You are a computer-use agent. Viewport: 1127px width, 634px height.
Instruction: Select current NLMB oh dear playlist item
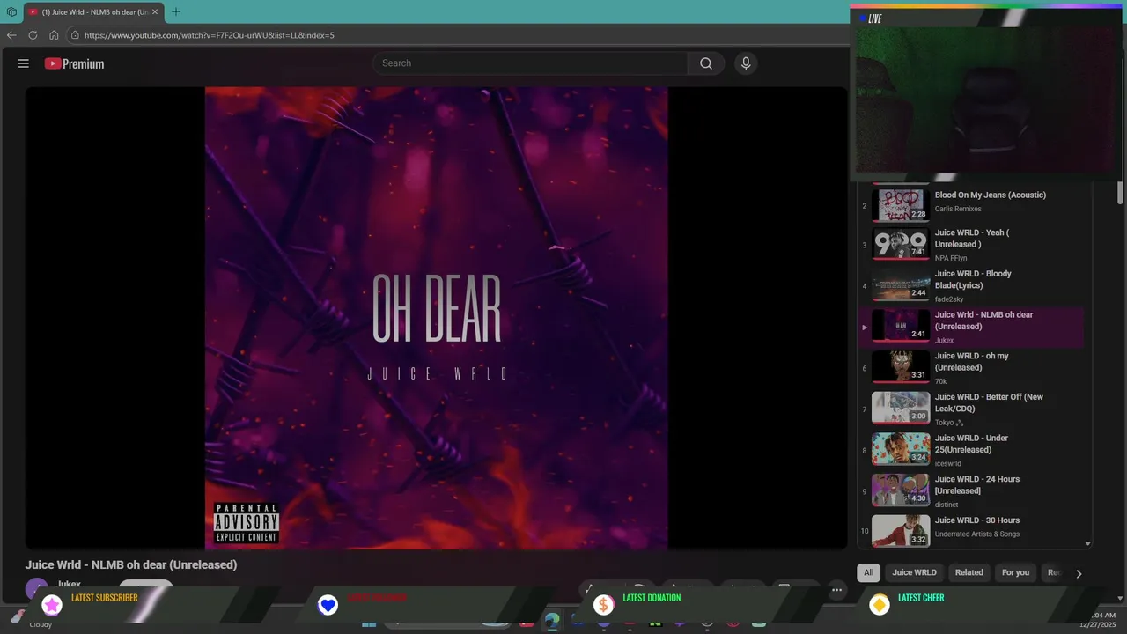click(971, 328)
